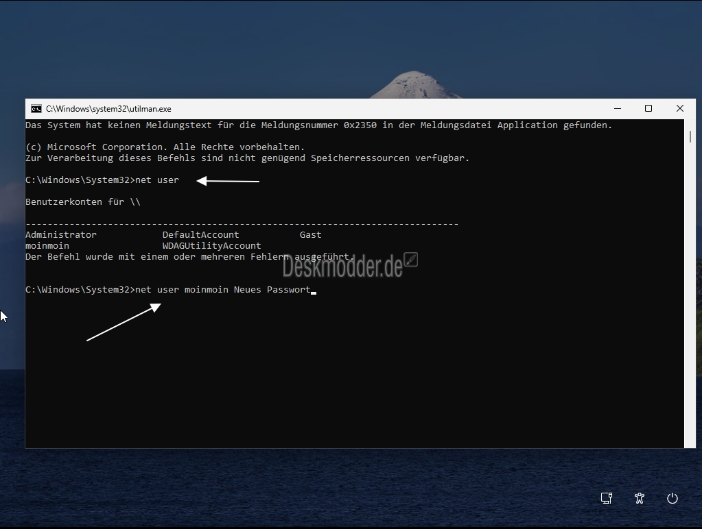Click the 'Gast' account name
The height and width of the screenshot is (529, 702).
pyautogui.click(x=310, y=235)
